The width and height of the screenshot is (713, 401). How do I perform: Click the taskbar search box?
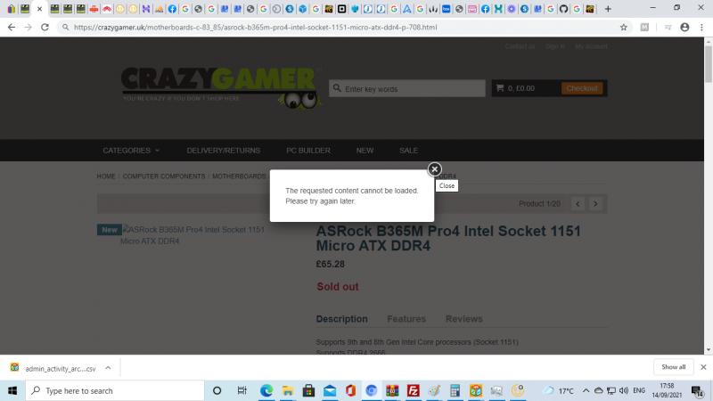[115, 390]
